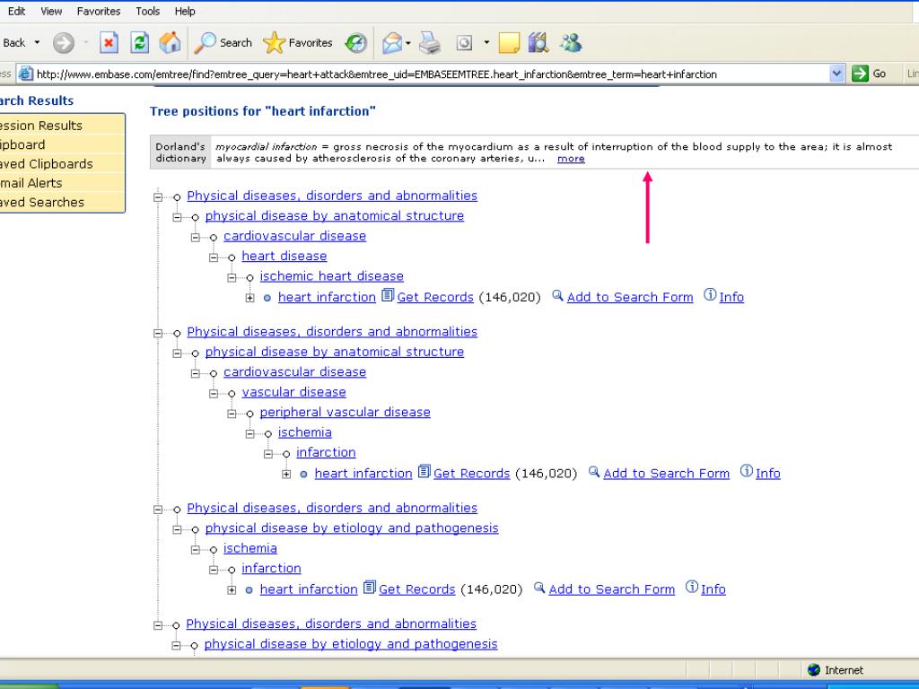The image size is (919, 689).
Task: Open the Mail toolbar icon
Action: [x=391, y=43]
